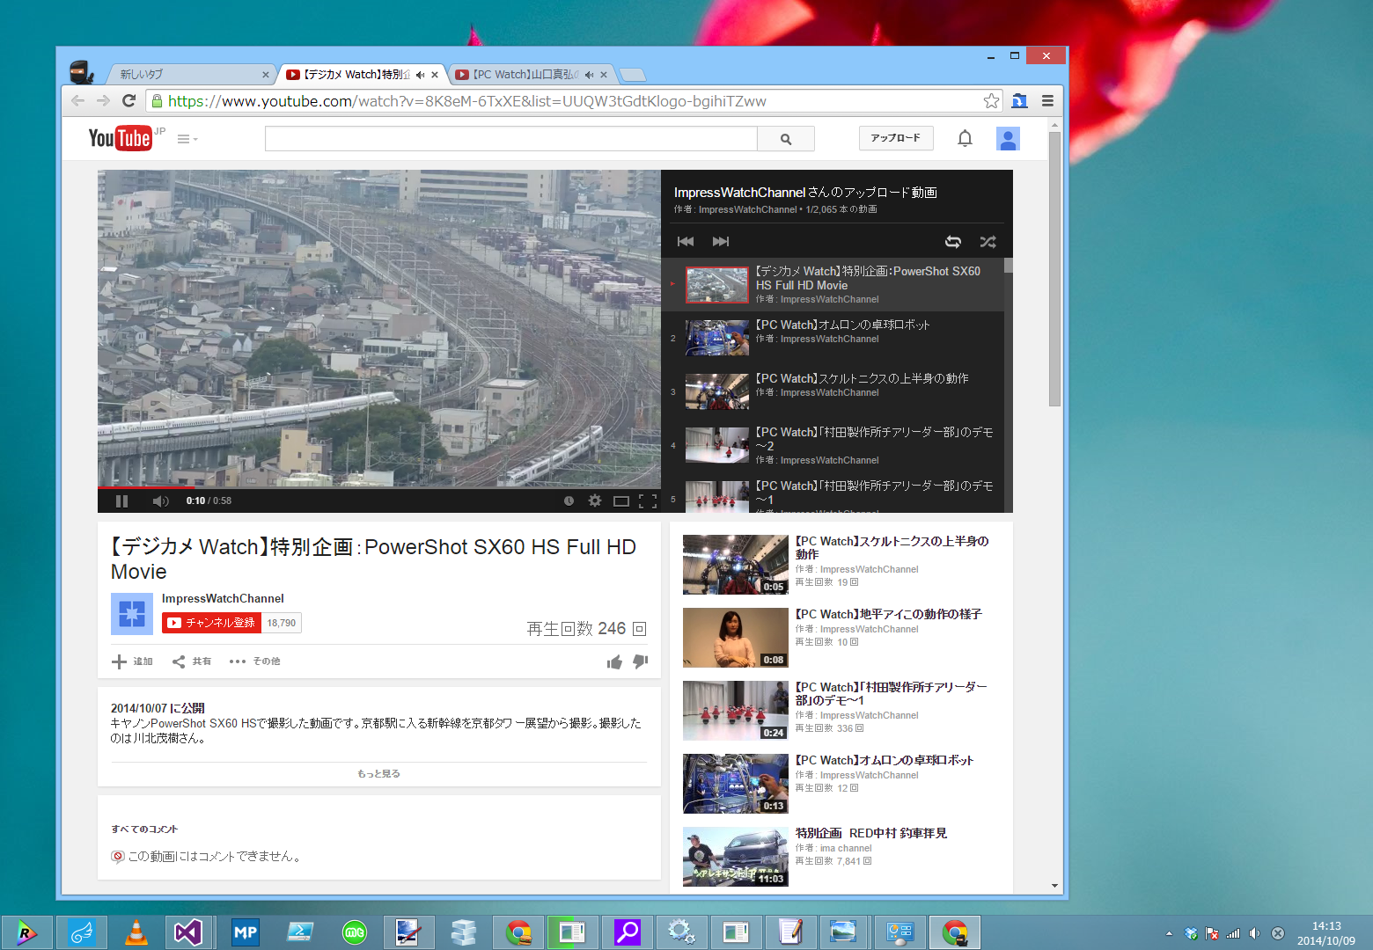Screen dimensions: 1373x950
Task: Select playlist item スケルトニクスの上半身の動作
Action: [x=833, y=392]
